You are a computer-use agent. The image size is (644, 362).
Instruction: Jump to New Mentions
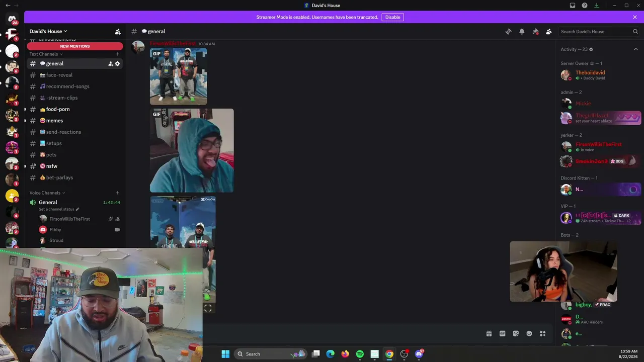pos(75,46)
